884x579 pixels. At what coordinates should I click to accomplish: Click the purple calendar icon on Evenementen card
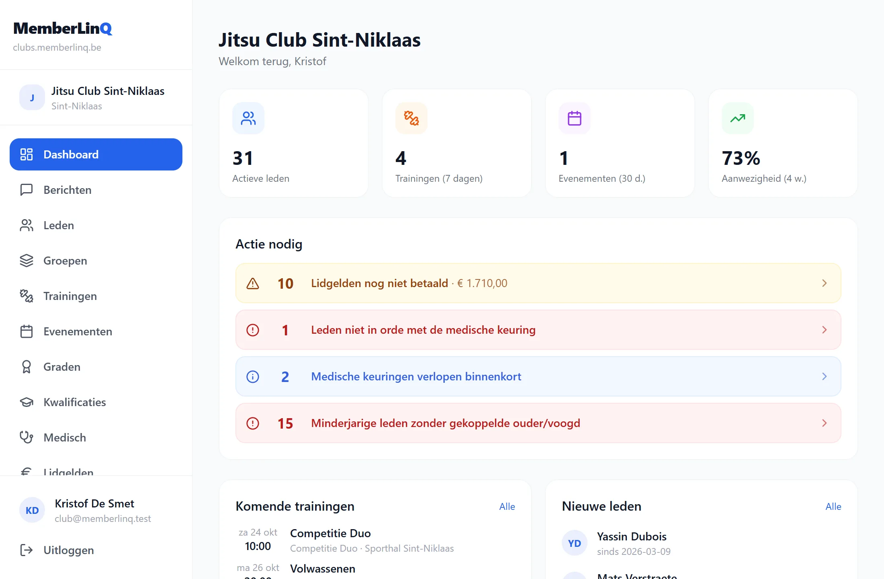point(575,118)
